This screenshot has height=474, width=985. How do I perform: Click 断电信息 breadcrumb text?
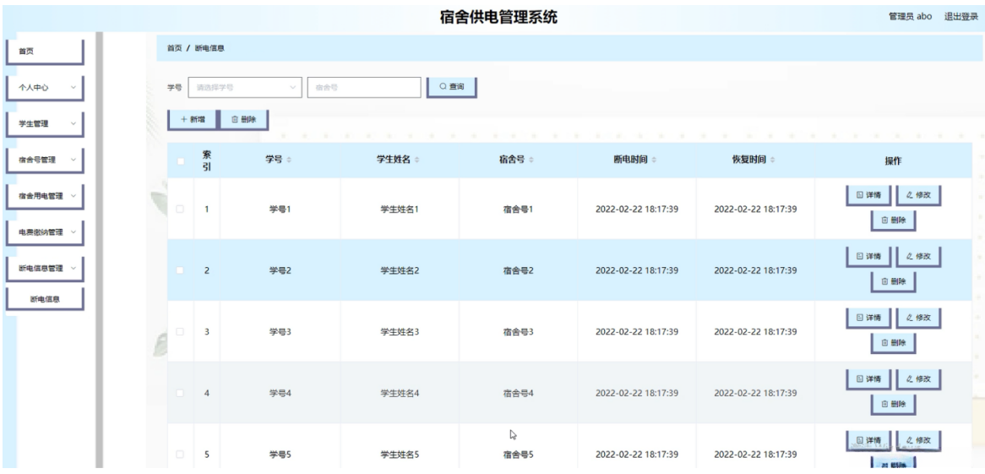pyautogui.click(x=210, y=48)
